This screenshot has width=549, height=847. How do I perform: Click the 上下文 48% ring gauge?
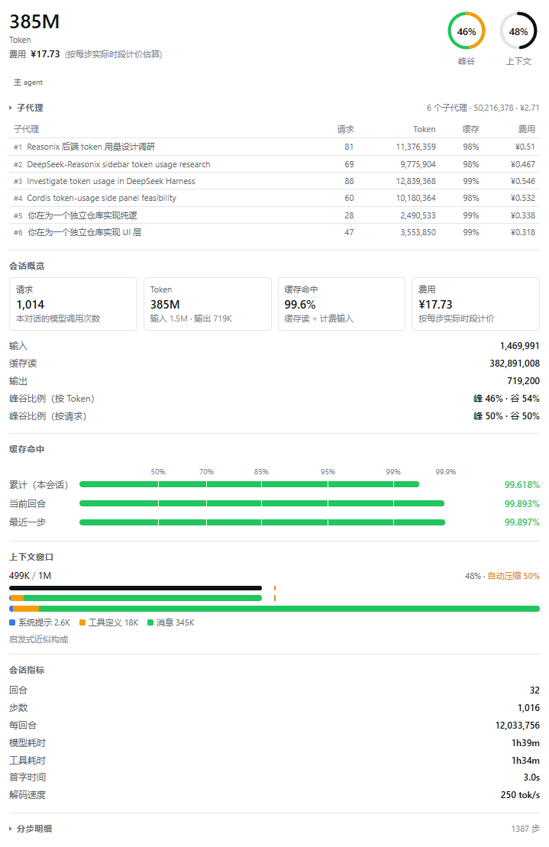point(518,31)
